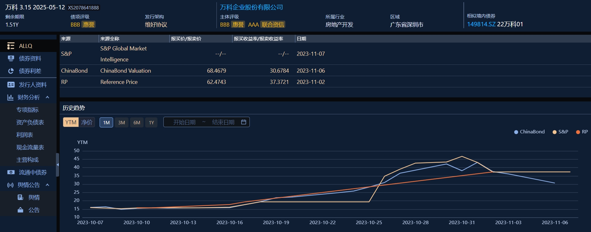Open 债券资料 in the sidebar
591x232 pixels.
click(x=28, y=59)
